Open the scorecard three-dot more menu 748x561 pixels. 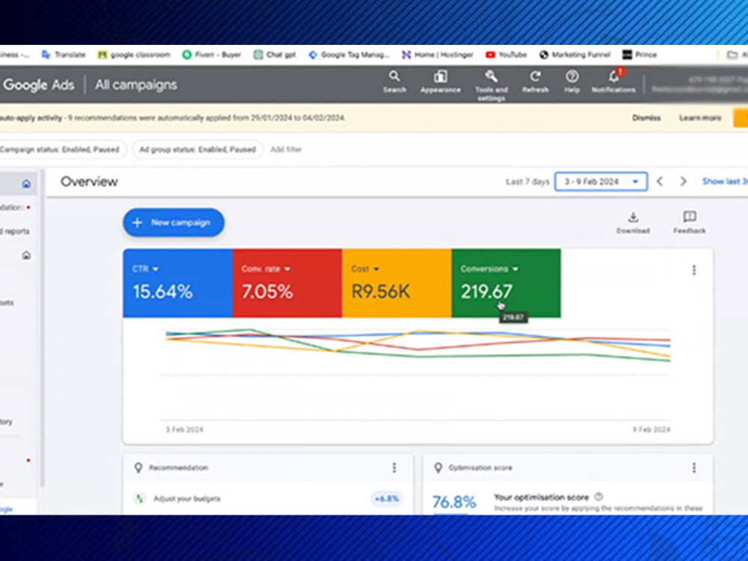tap(694, 271)
